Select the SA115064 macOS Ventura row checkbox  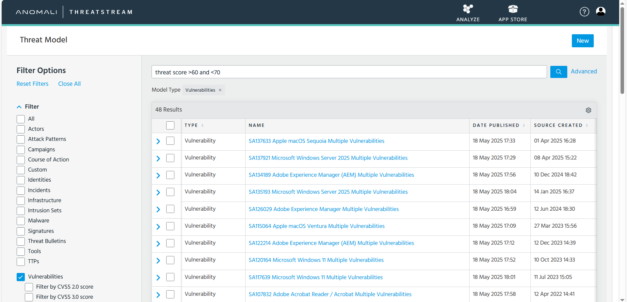pos(170,226)
